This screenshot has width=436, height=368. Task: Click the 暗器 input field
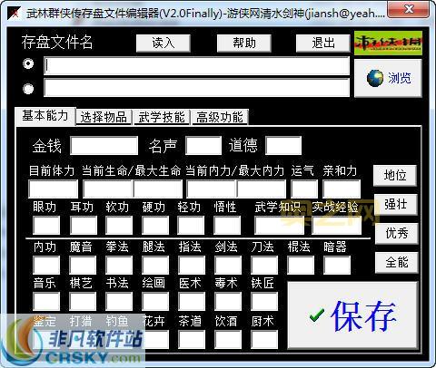(337, 266)
